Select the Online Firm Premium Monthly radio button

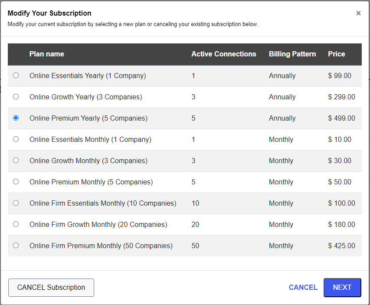(16, 245)
